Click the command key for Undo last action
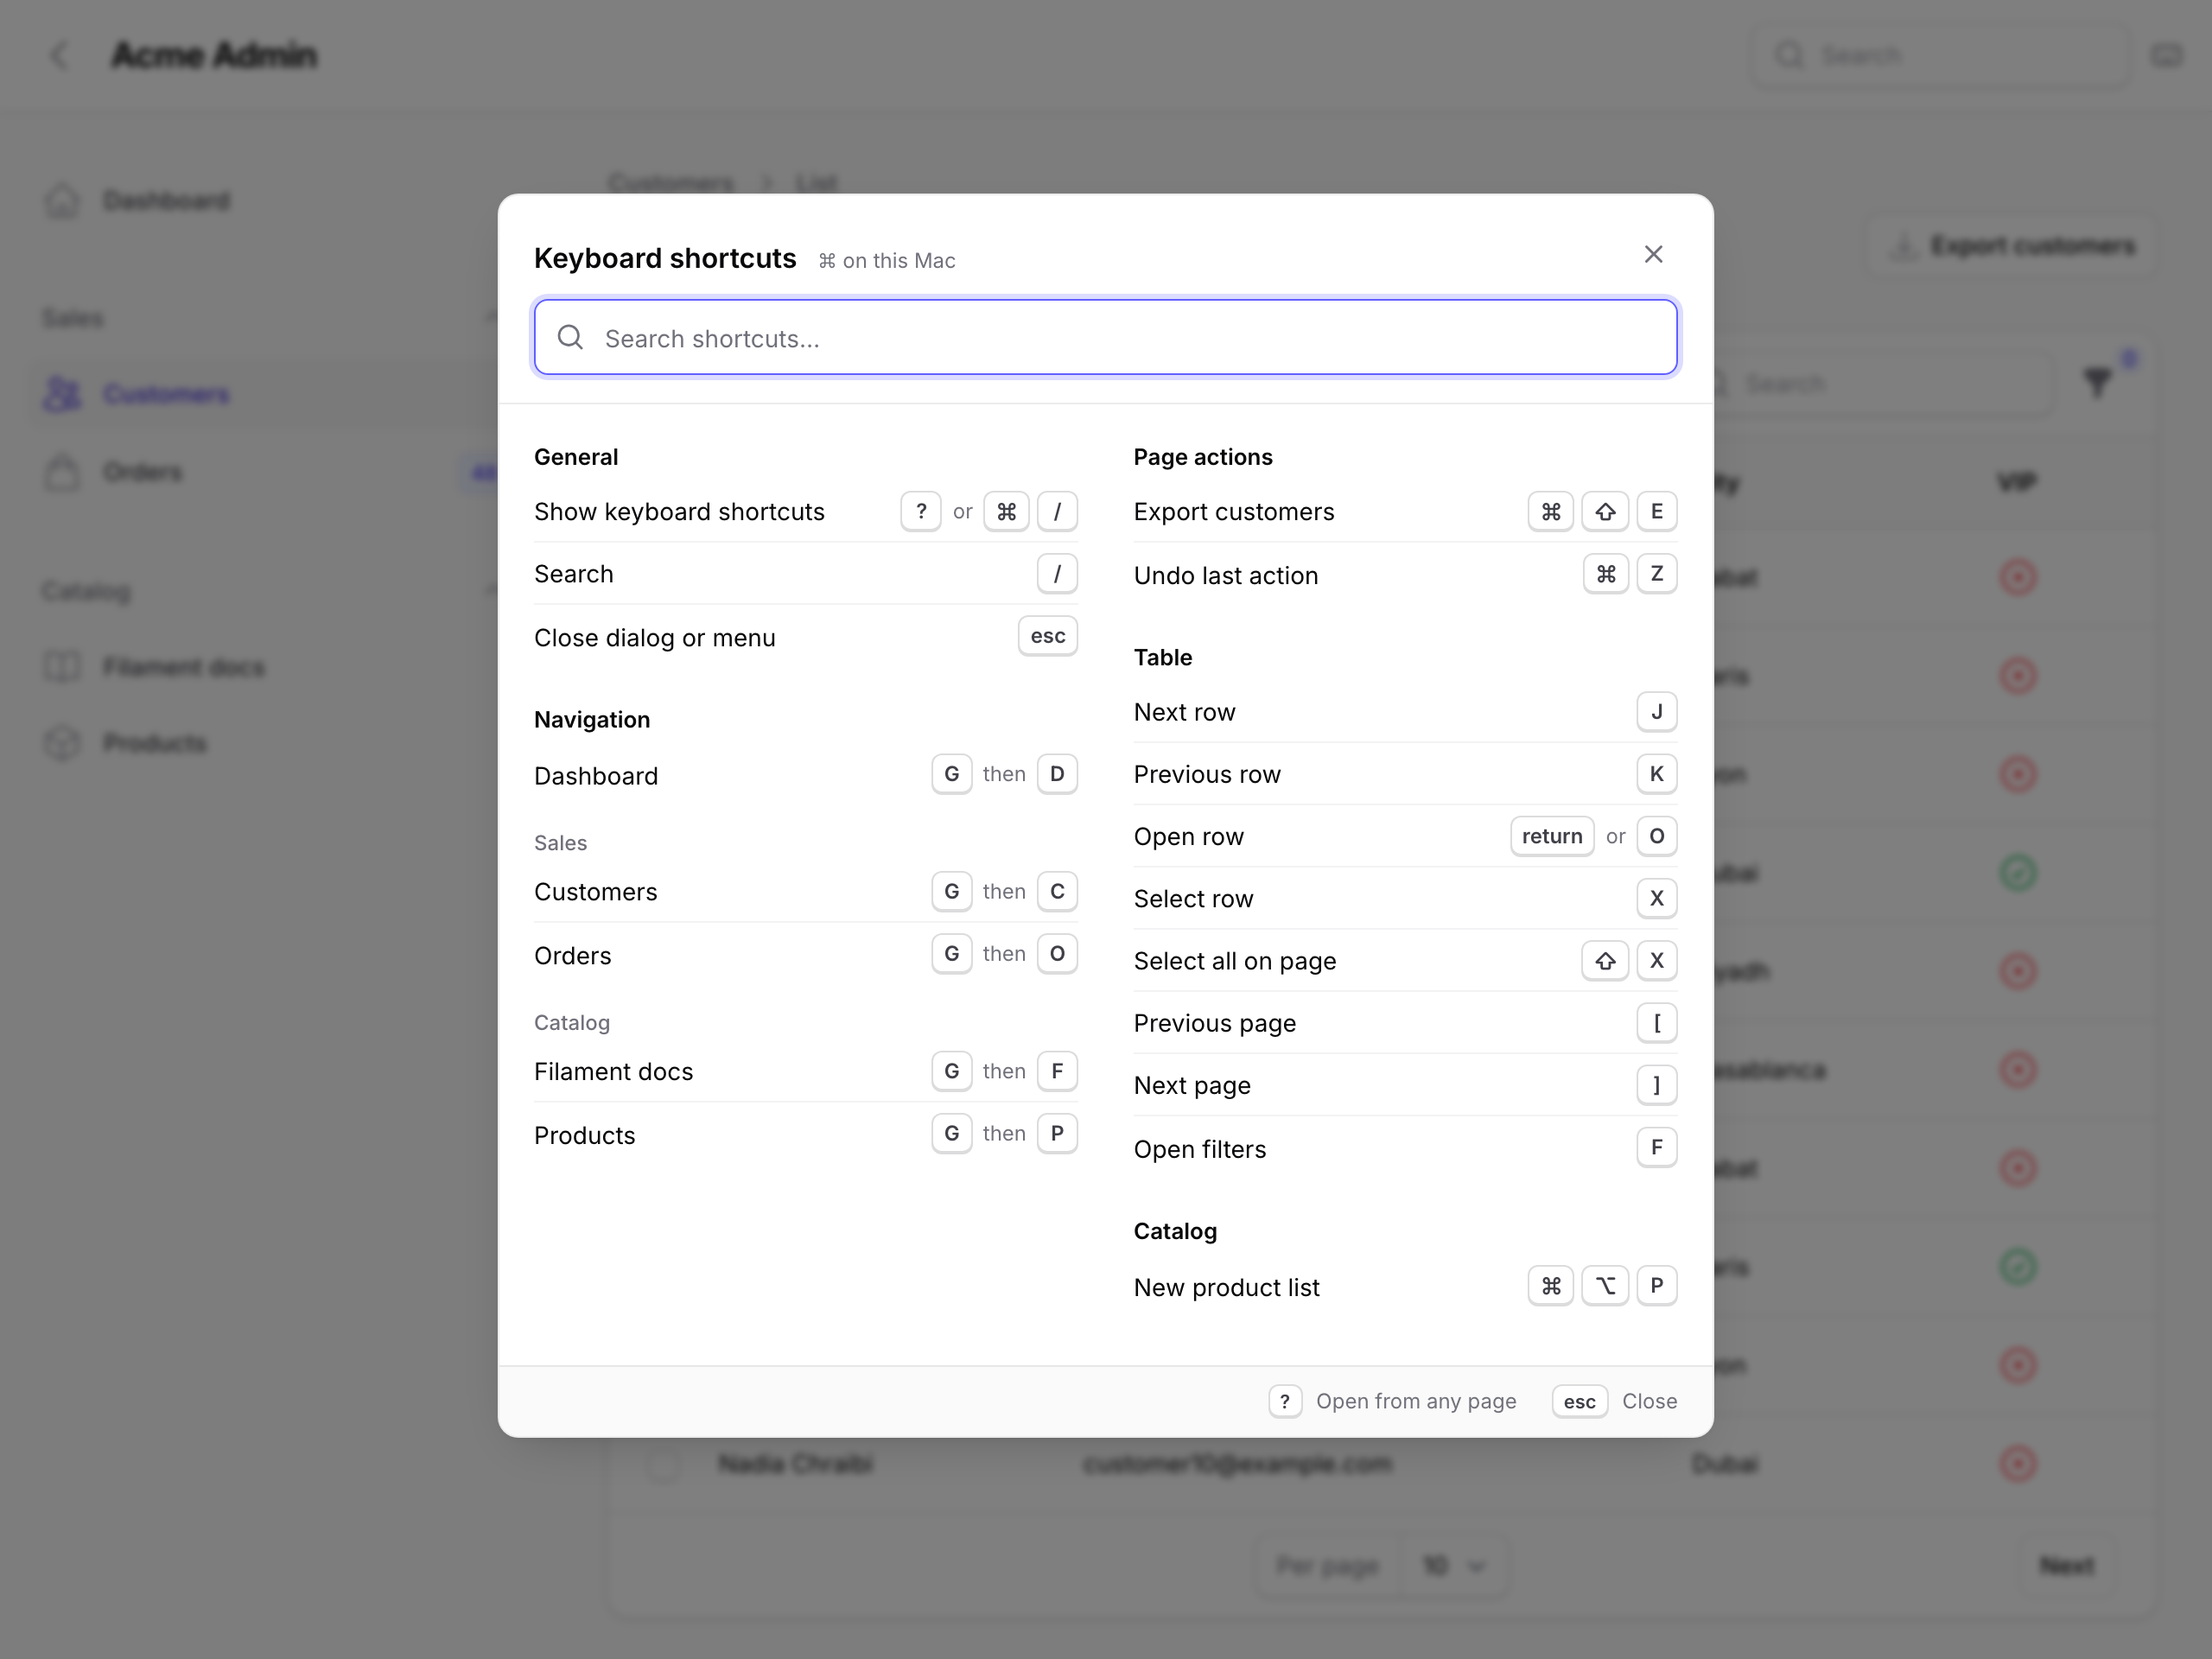 pyautogui.click(x=1605, y=574)
